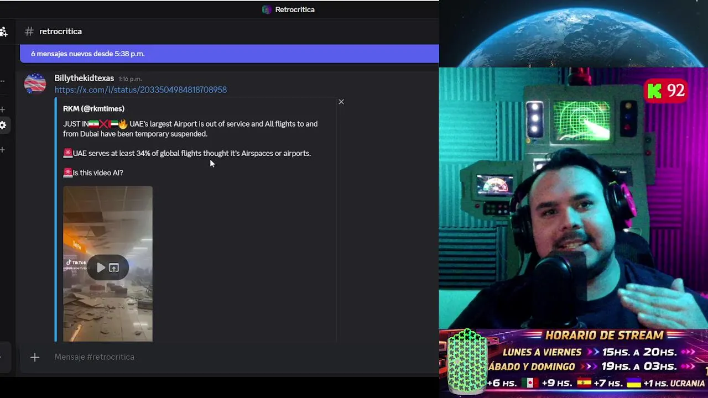Click the '15HS. A 20HS.' schedule time
Viewport: 708px width, 398px height.
639,352
